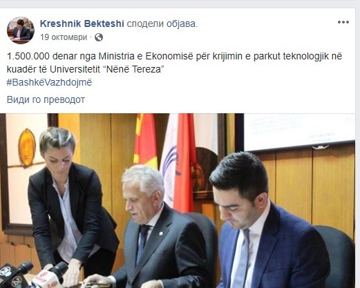
Task: Click the golden oval emblem on the wall in photo
Action: coord(27,147)
